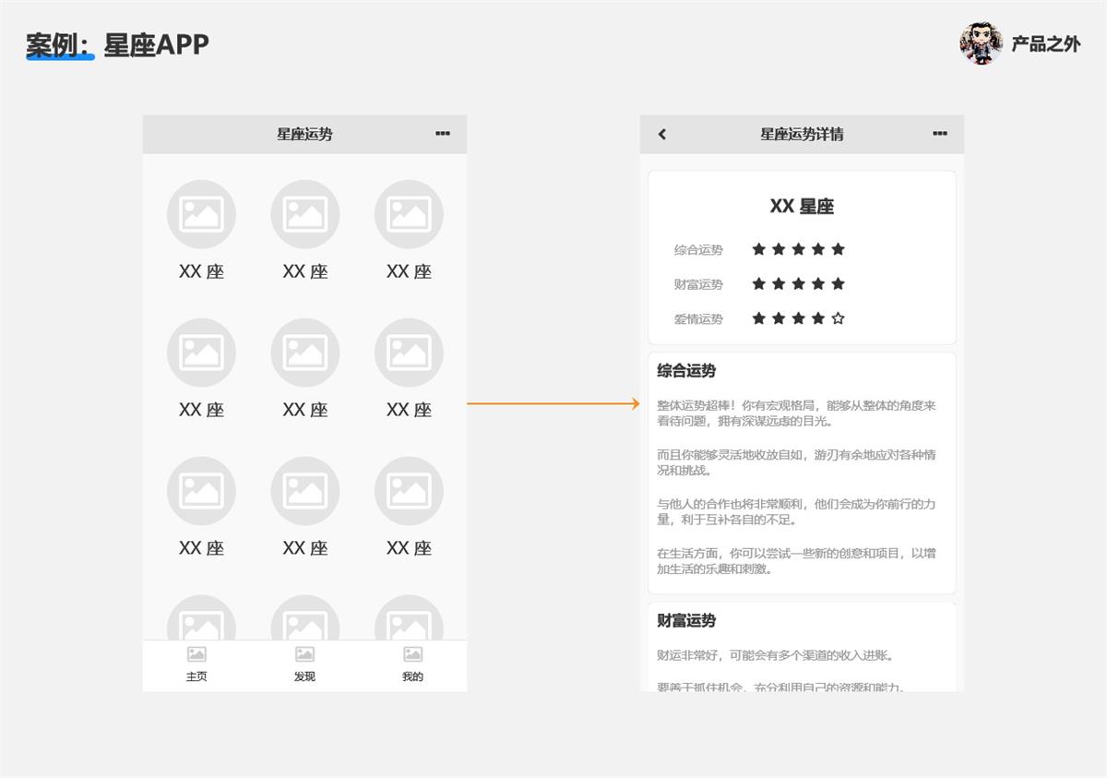This screenshot has width=1107, height=778.
Task: Click the 财富运势 rating label beside stars
Action: tap(698, 284)
